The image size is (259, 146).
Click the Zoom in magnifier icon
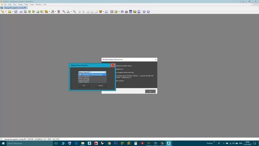coord(64,12)
